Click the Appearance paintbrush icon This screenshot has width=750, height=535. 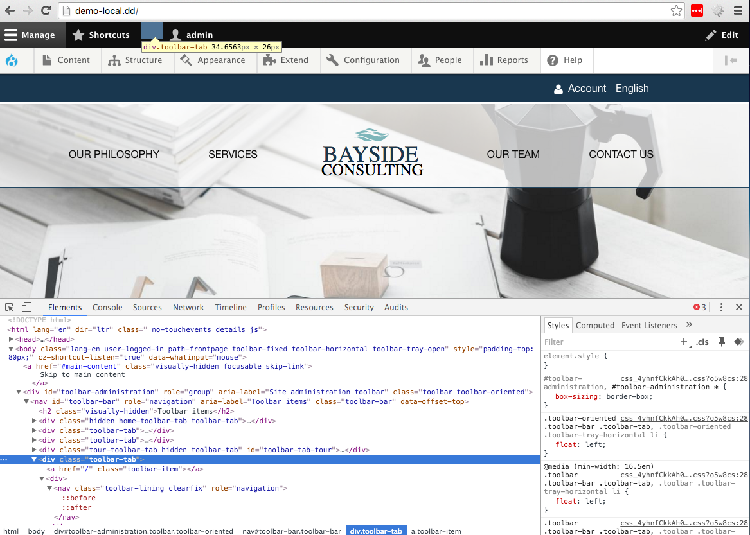[x=186, y=60]
